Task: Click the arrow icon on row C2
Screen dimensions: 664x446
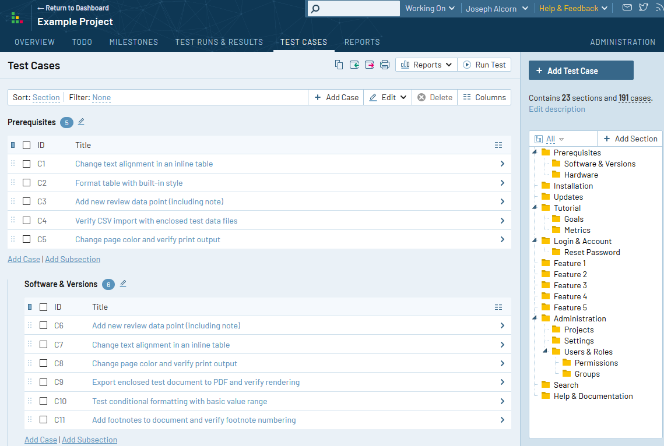Action: (x=503, y=183)
